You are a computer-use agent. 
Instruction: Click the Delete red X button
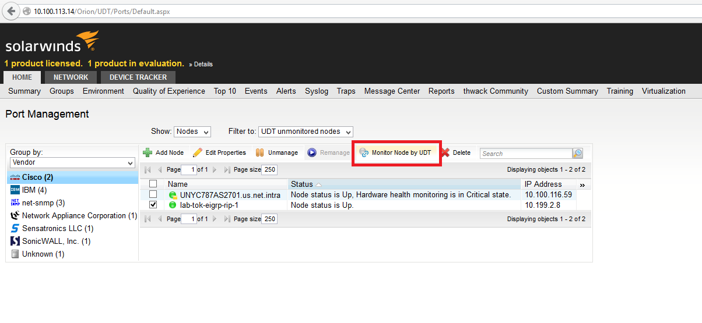(x=455, y=152)
